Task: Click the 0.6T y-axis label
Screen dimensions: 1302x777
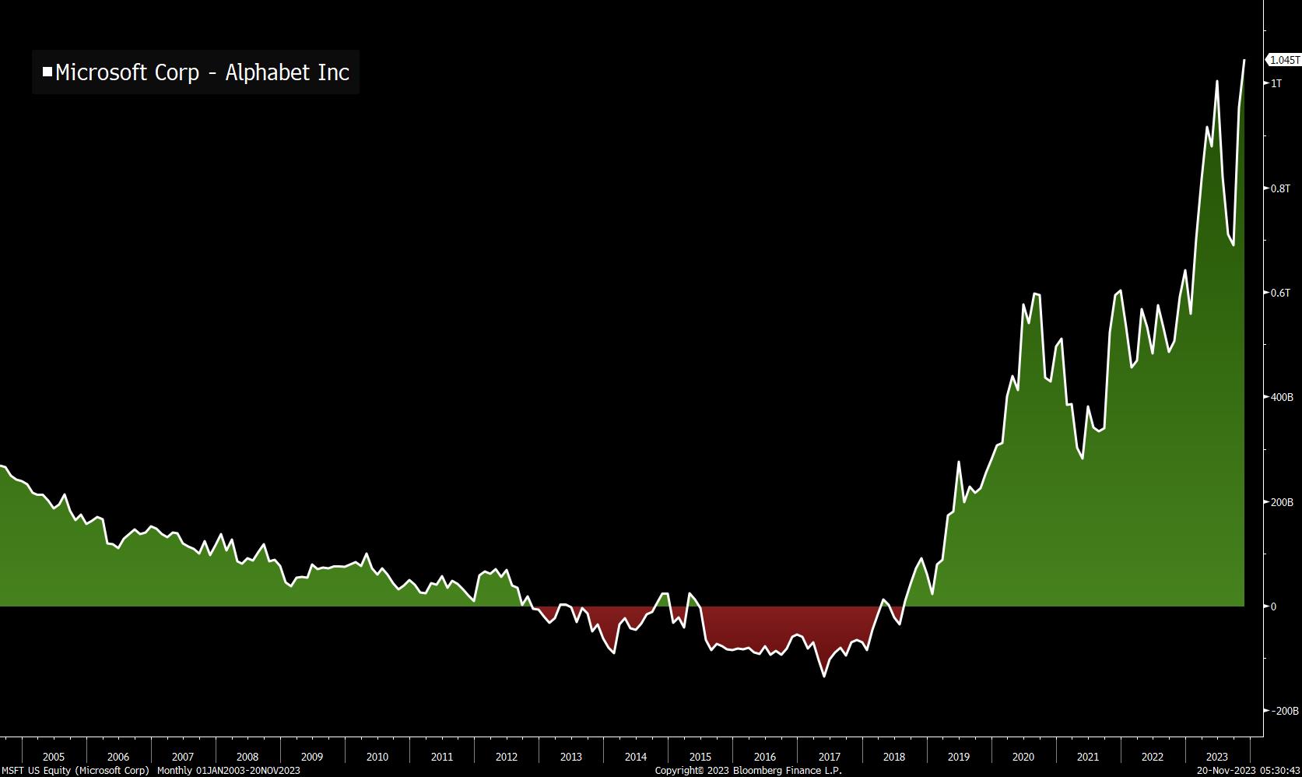Action: click(x=1280, y=293)
